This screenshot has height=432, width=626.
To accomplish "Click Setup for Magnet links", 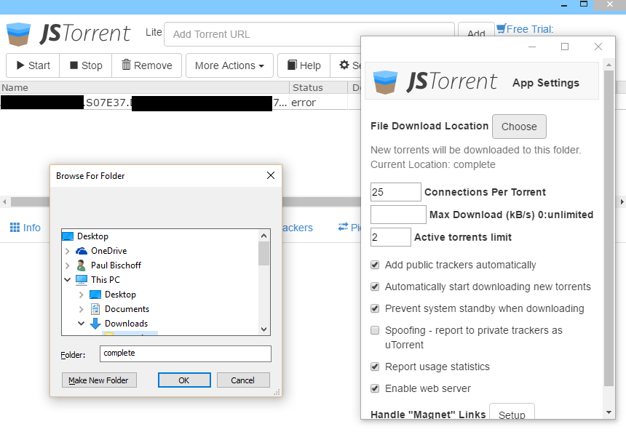I will (x=512, y=412).
